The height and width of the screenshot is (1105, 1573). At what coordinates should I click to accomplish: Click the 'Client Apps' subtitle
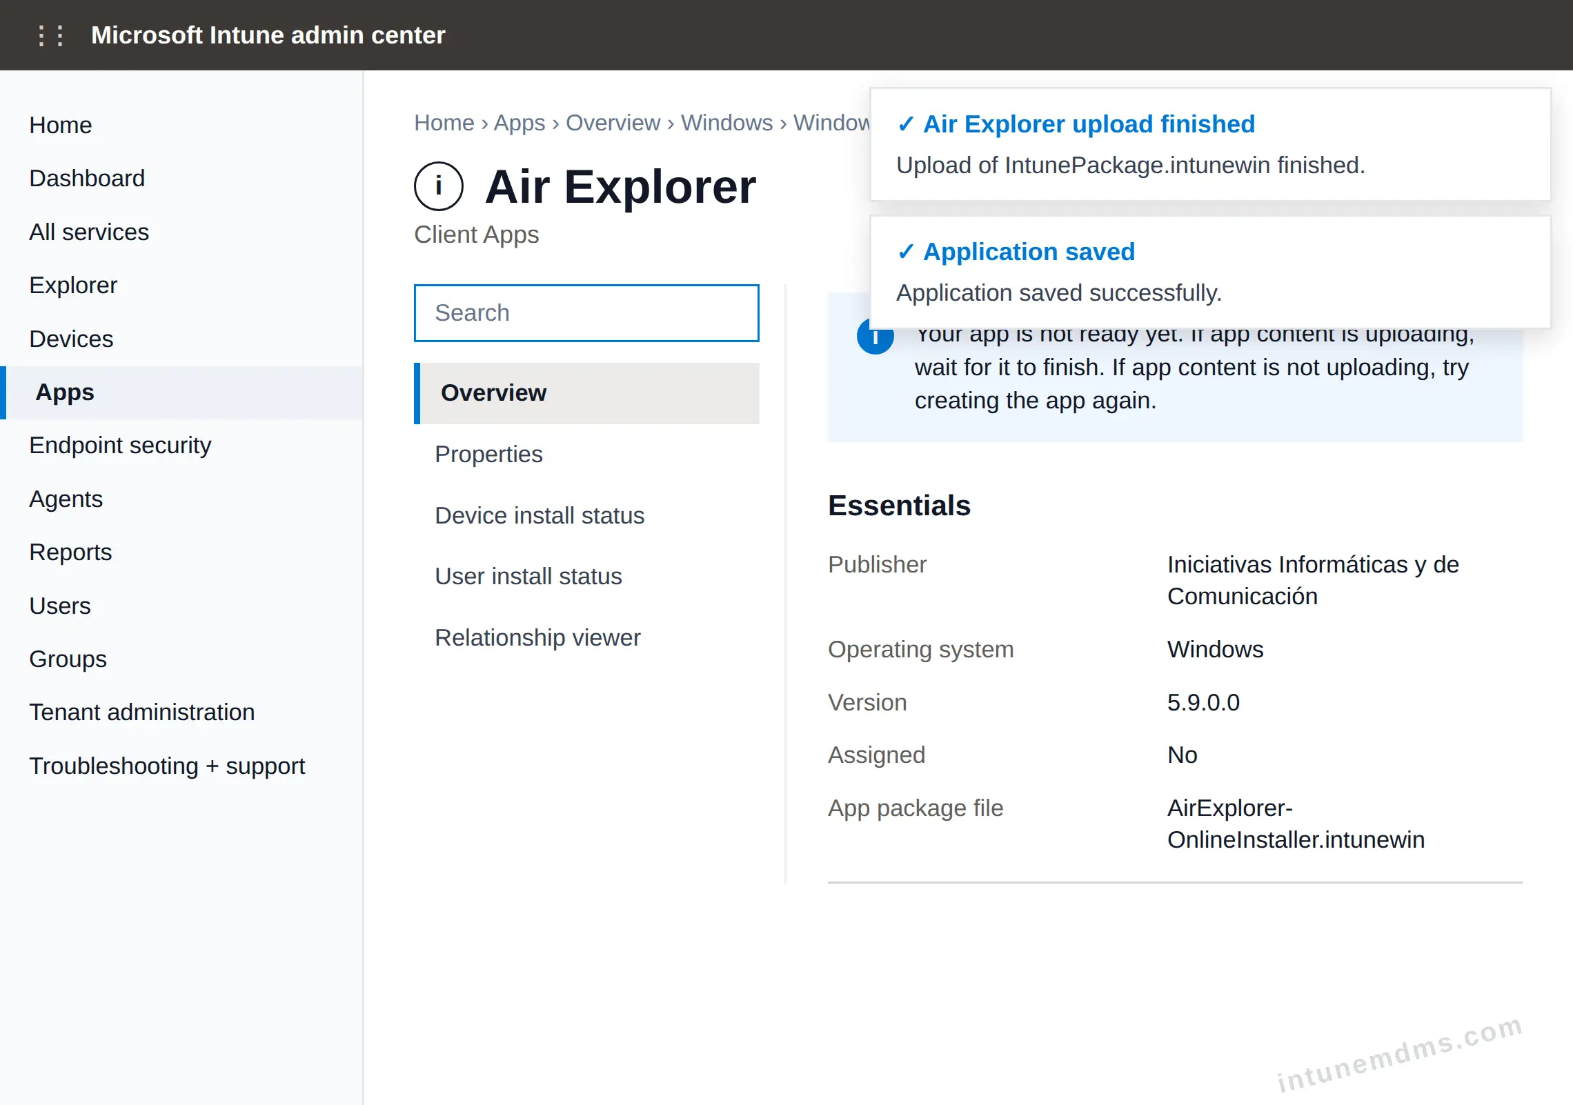coord(476,235)
